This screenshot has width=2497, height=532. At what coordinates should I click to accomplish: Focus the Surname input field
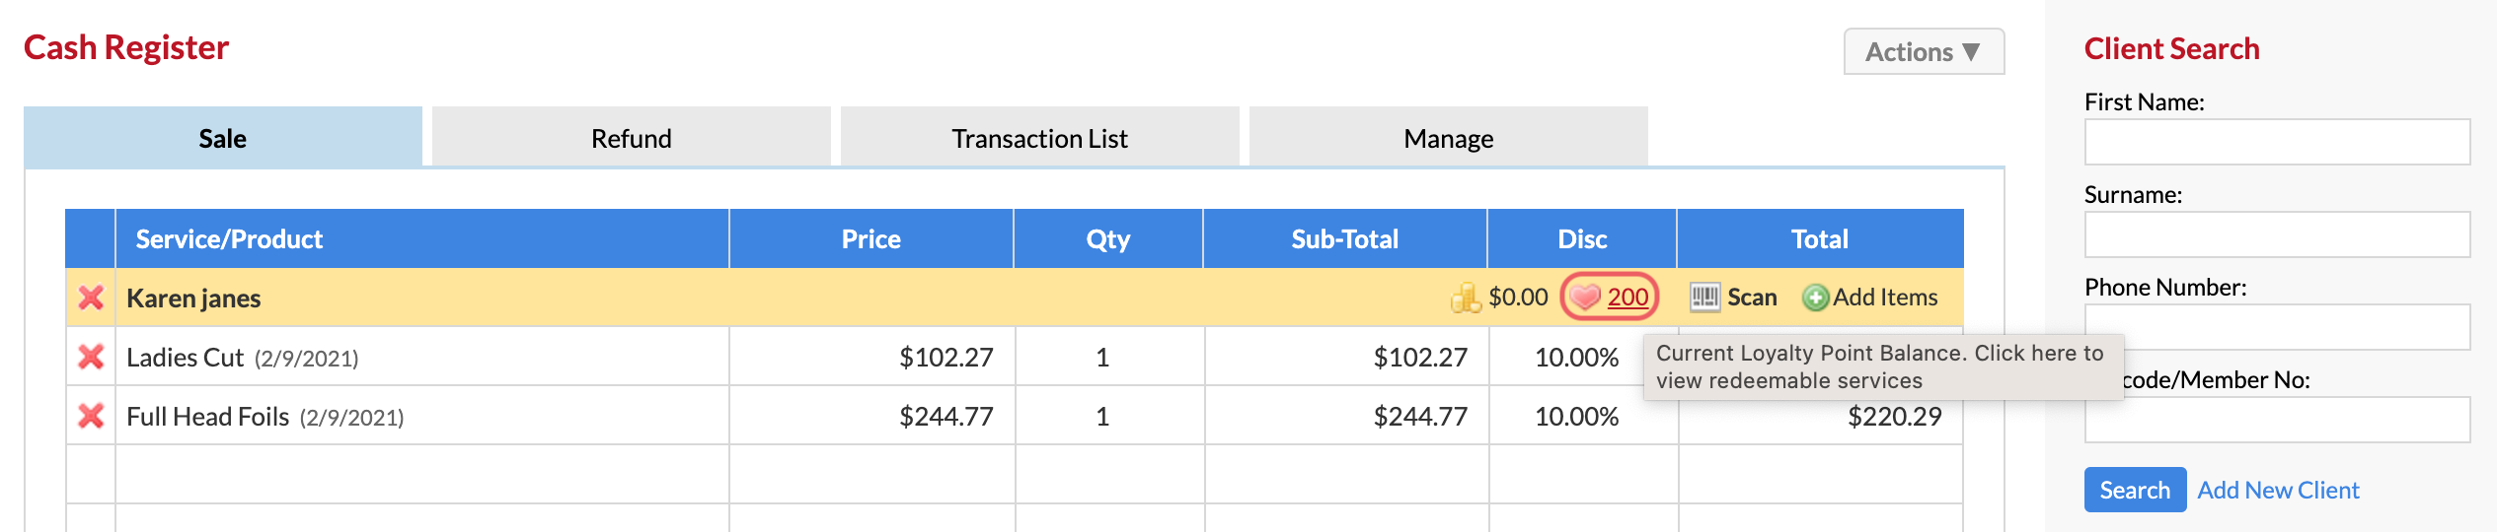[2277, 234]
